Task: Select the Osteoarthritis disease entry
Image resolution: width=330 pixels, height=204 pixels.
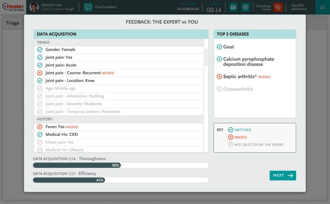Action: [238, 89]
